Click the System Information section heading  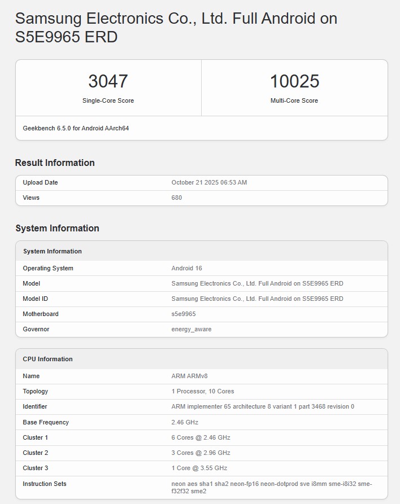57,228
